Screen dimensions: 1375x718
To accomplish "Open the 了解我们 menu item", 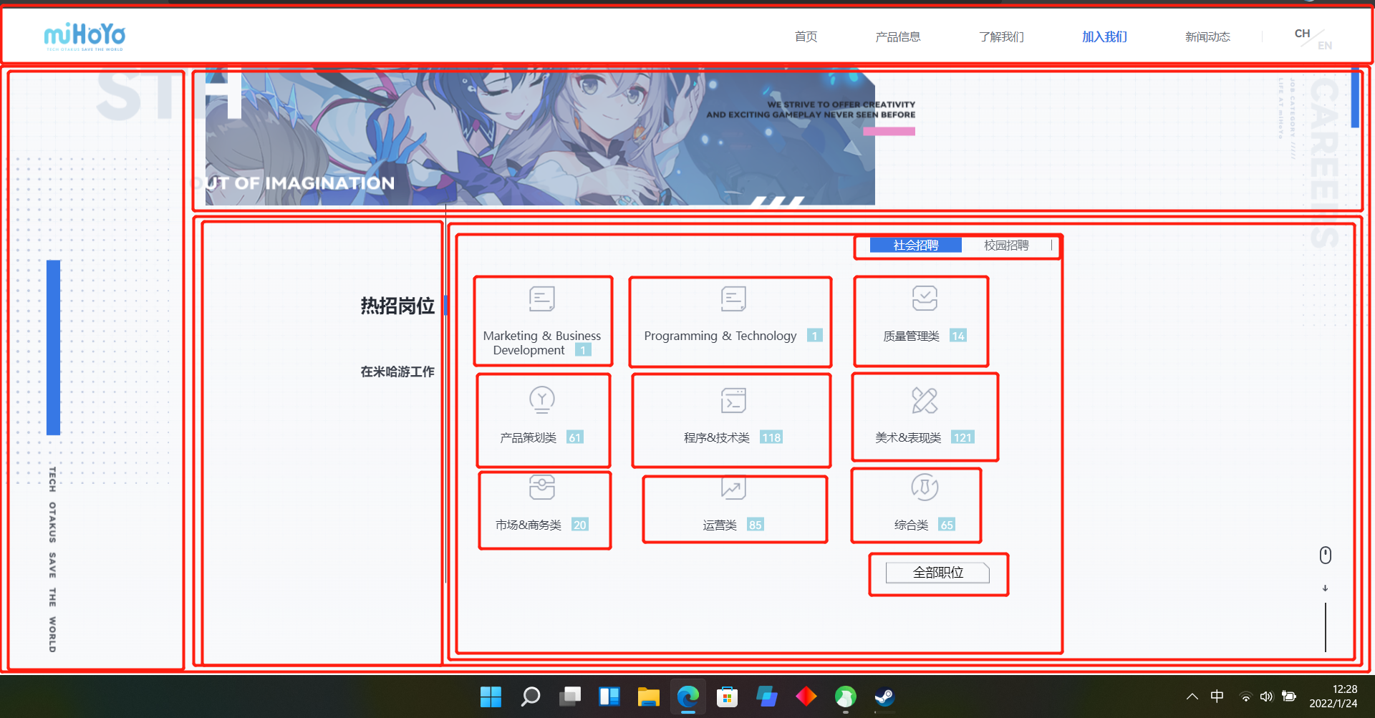I will [1001, 37].
